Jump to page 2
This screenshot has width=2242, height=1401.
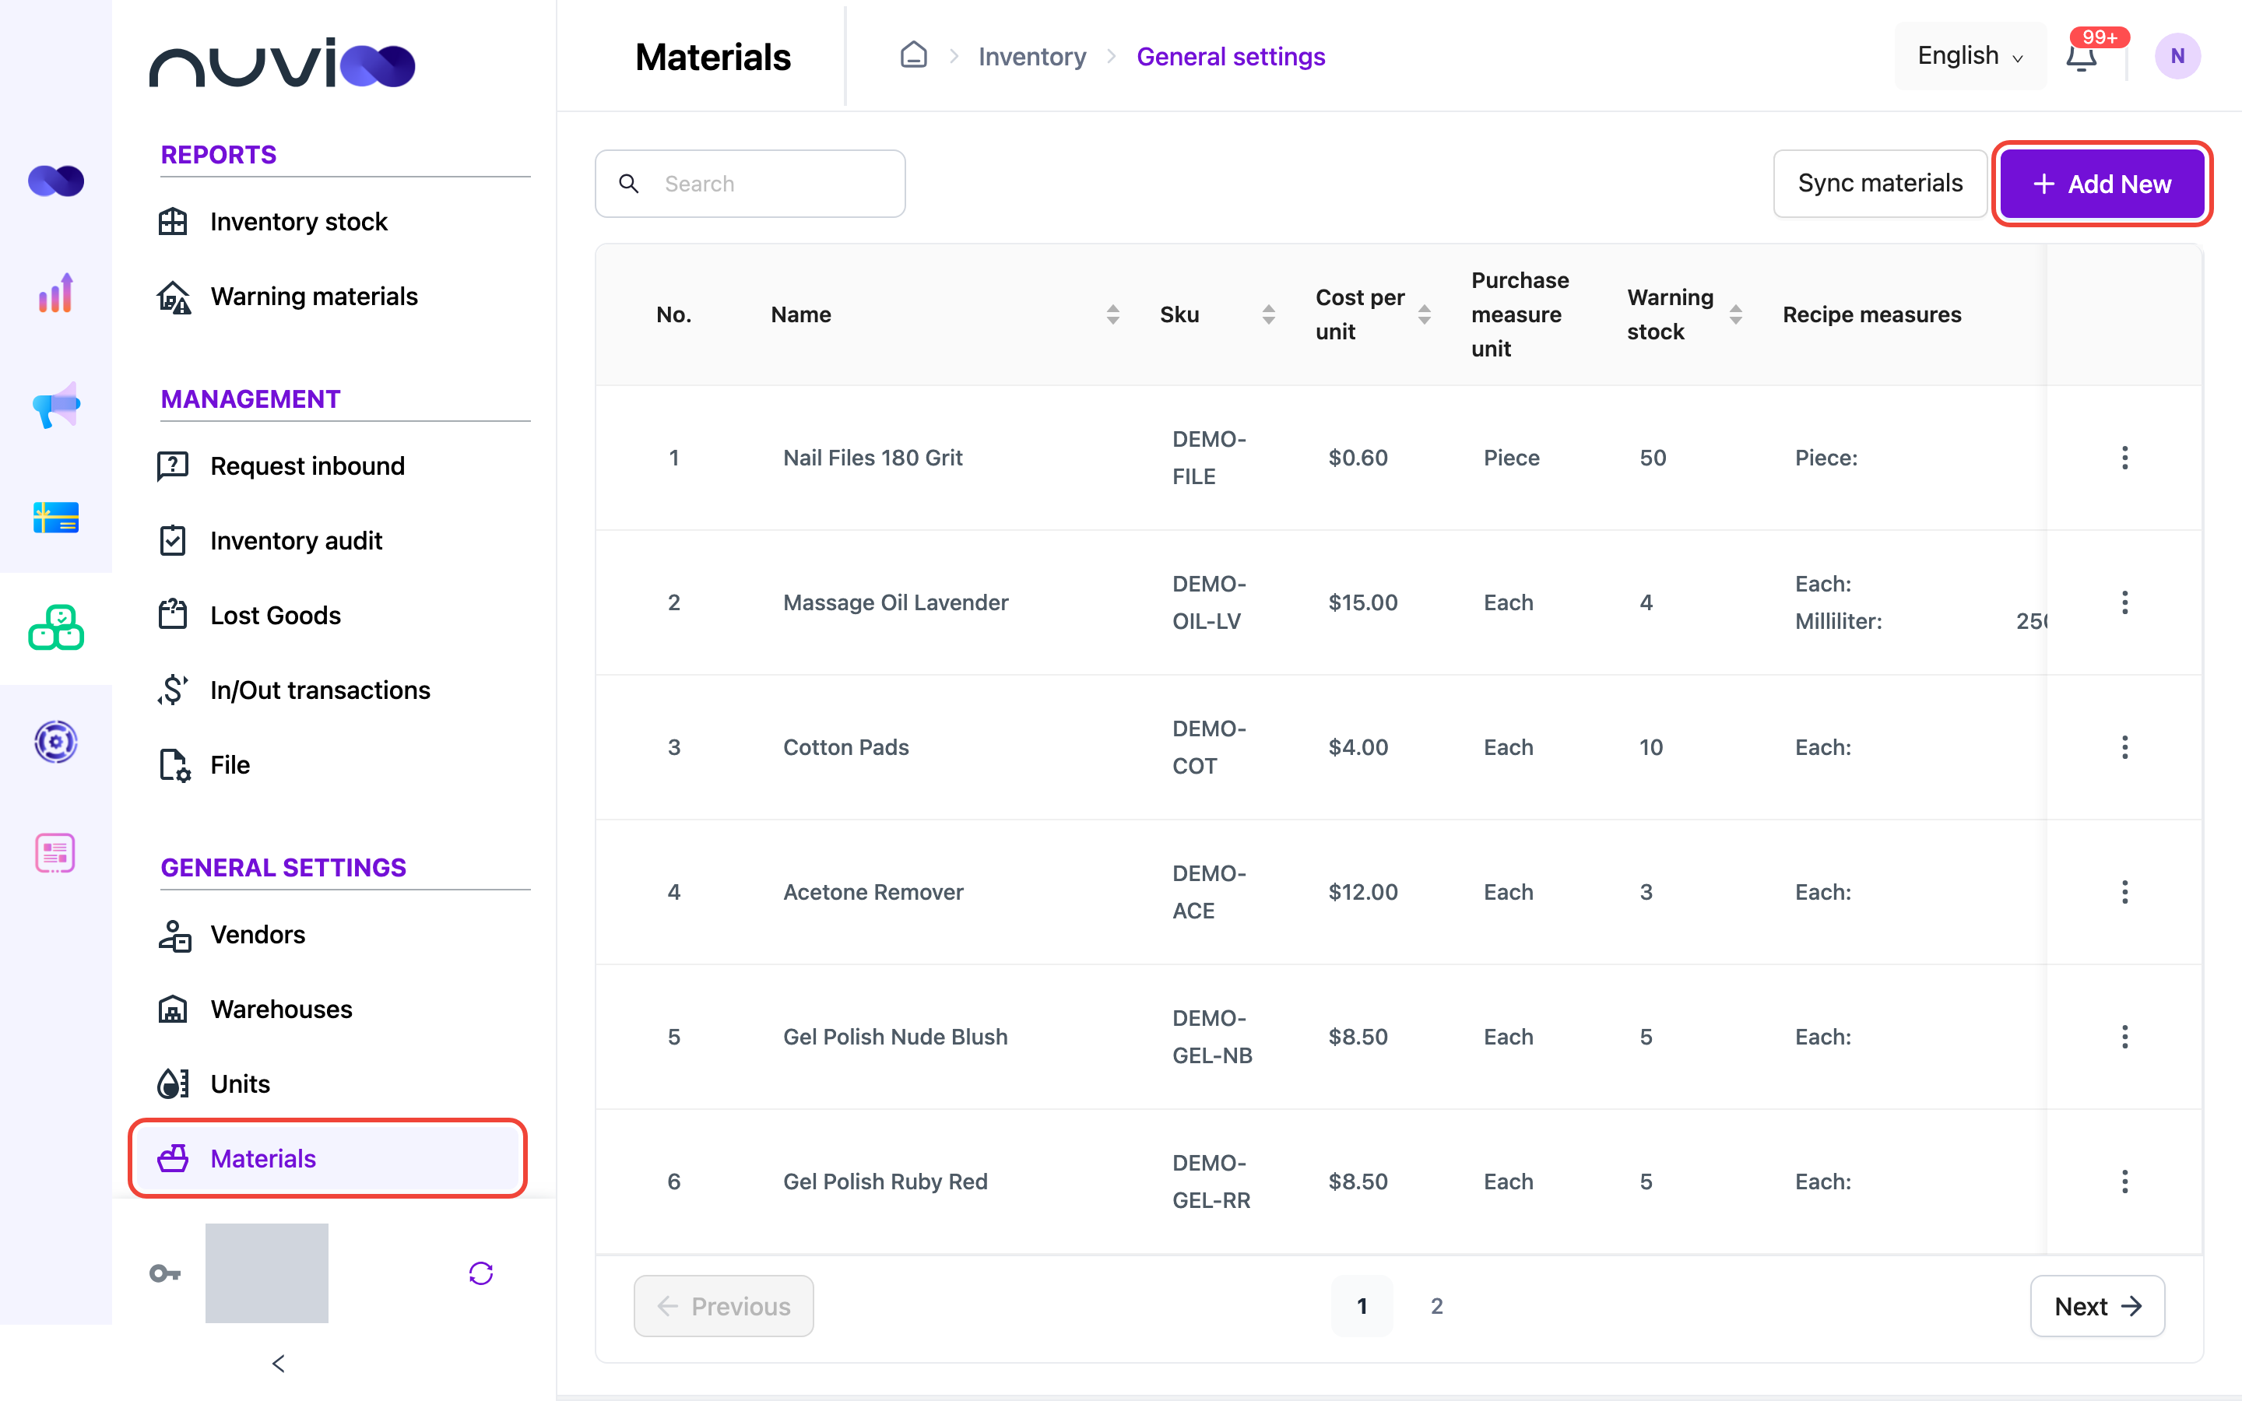click(1436, 1305)
